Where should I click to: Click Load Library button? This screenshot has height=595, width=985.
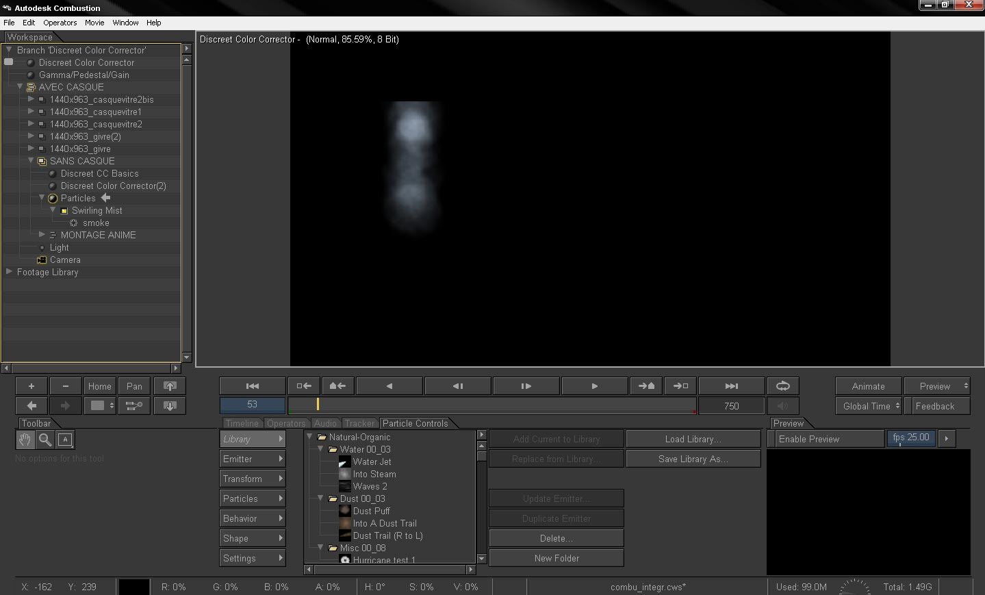click(x=693, y=439)
